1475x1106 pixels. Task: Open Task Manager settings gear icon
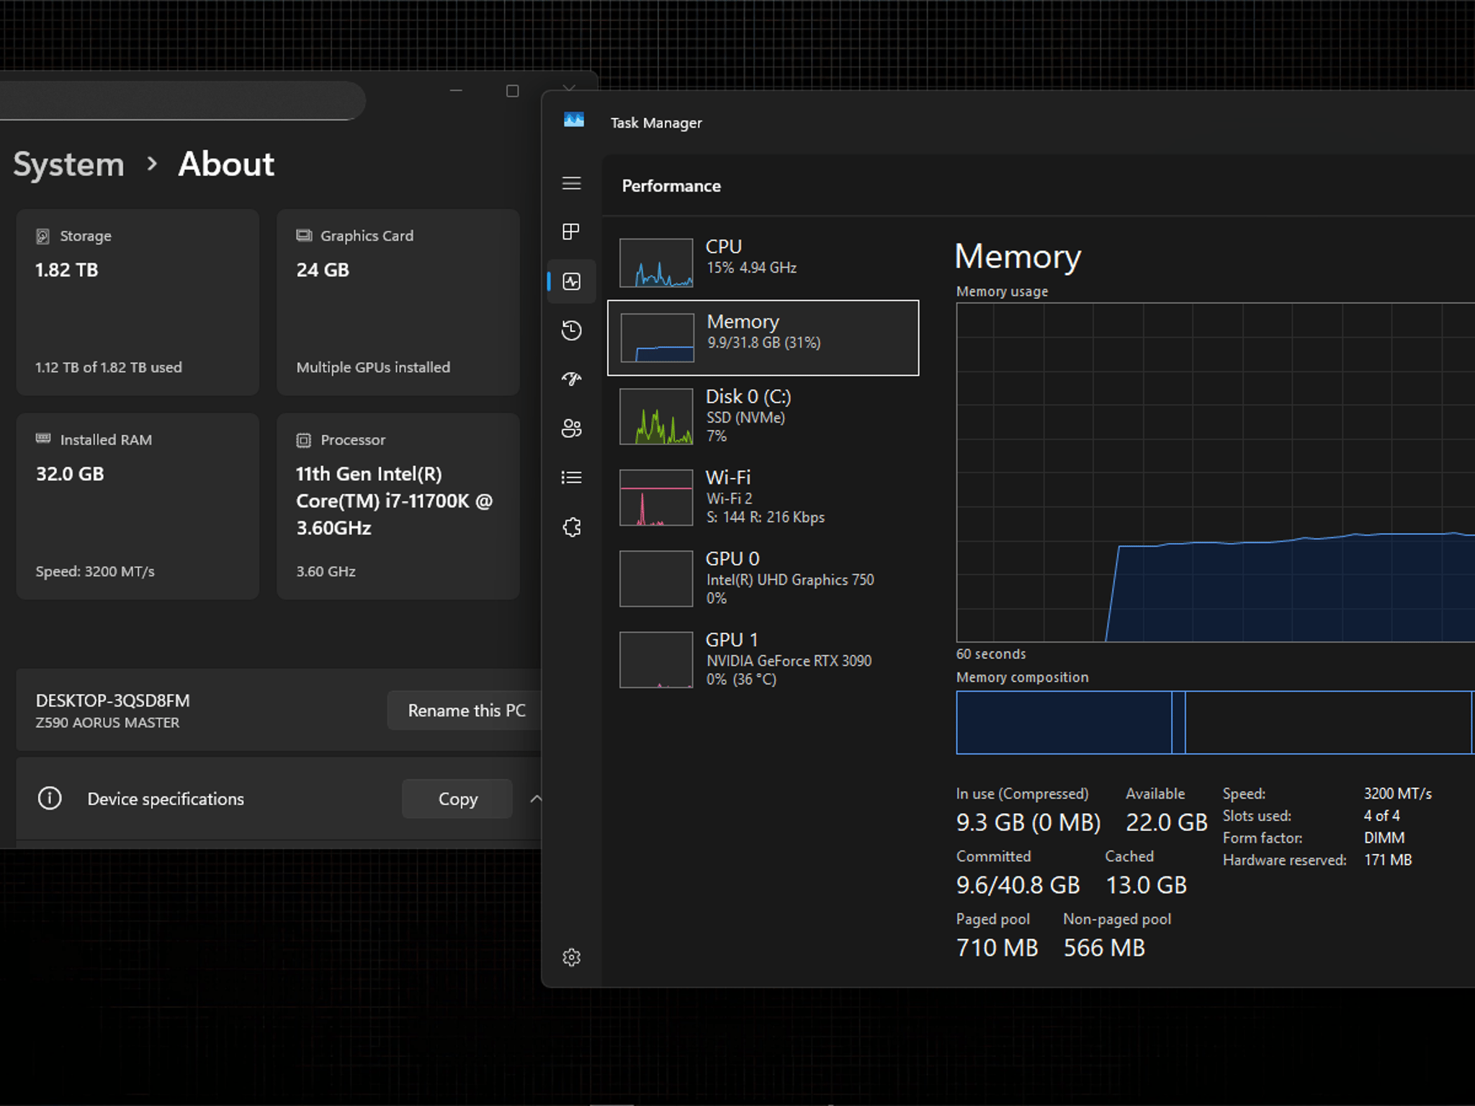pyautogui.click(x=571, y=957)
